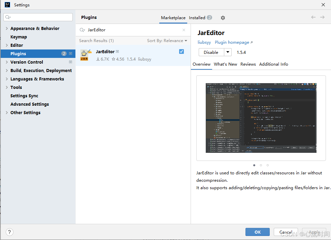
Task: Expand the Other Settings node
Action: click(6, 113)
